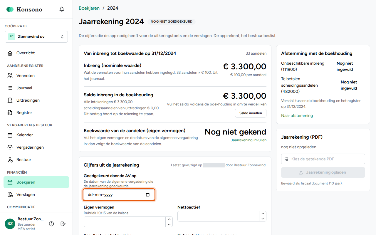Select Uittredingen in the sidebar
This screenshot has width=376, height=235.
click(36, 100)
